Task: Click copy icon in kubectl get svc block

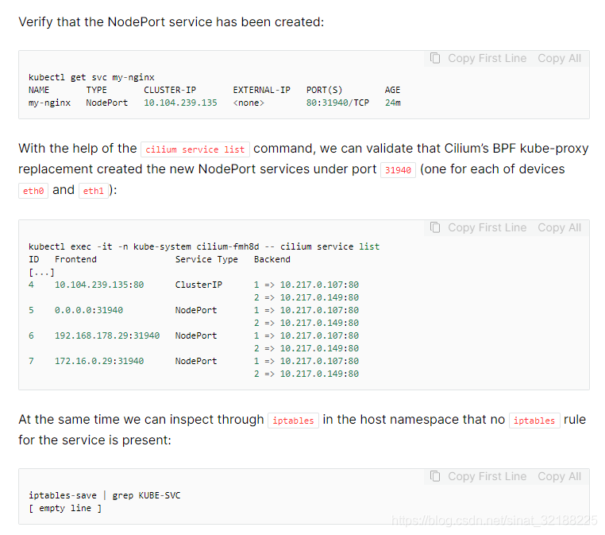Action: click(x=435, y=58)
